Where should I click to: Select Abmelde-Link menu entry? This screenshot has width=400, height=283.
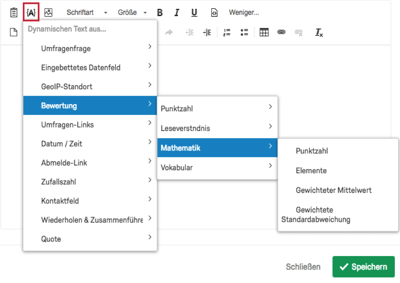[x=90, y=162]
